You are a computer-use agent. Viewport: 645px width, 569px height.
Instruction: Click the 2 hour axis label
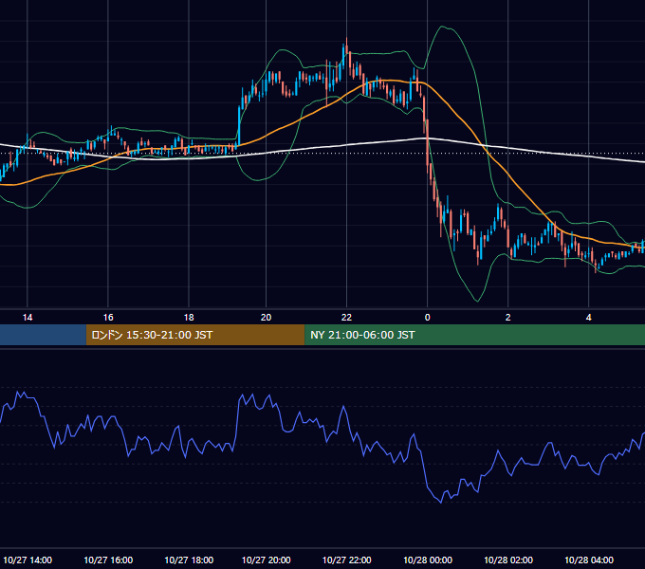click(508, 318)
